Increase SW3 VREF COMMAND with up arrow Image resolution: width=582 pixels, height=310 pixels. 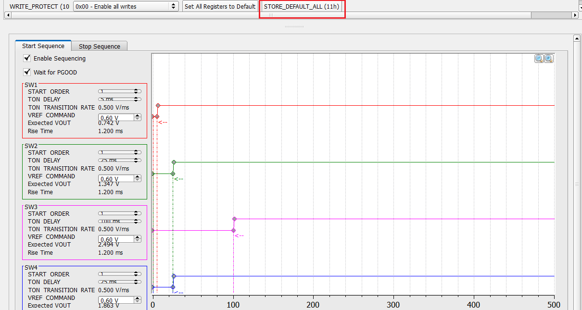(x=138, y=237)
